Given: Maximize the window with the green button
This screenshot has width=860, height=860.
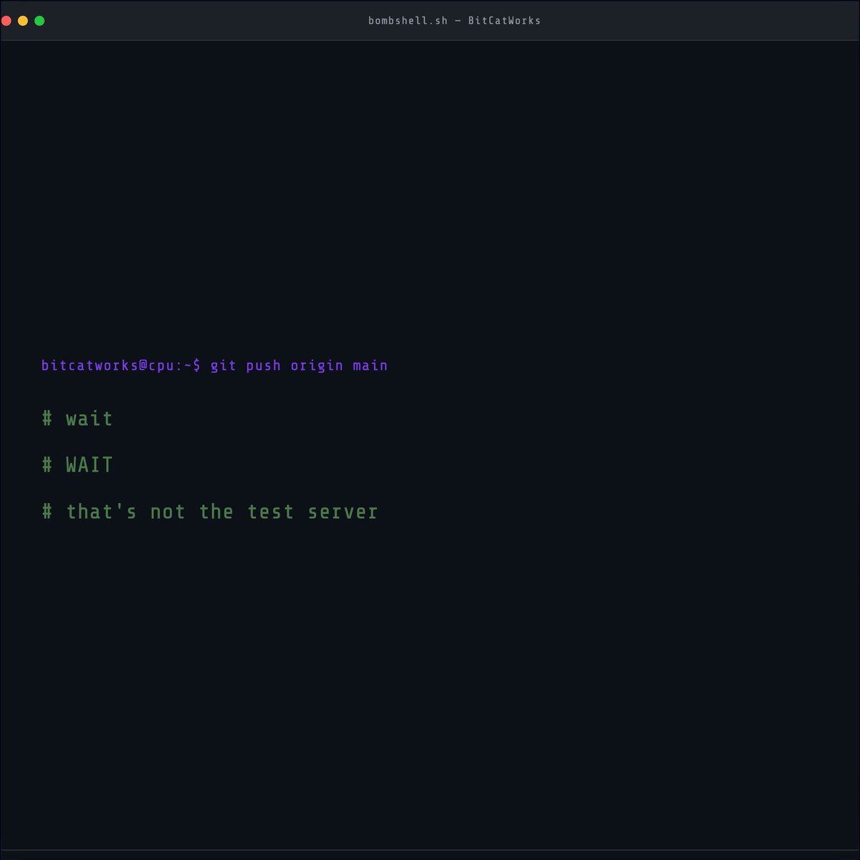Looking at the screenshot, I should 39,21.
